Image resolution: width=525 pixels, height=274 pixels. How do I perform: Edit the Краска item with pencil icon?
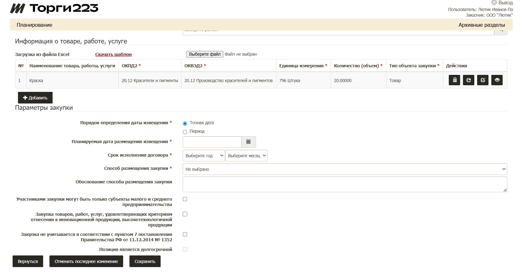point(483,80)
